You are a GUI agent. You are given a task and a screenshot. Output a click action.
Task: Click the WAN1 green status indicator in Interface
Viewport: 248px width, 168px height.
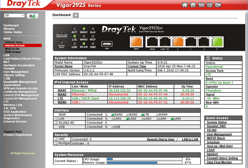113,115
